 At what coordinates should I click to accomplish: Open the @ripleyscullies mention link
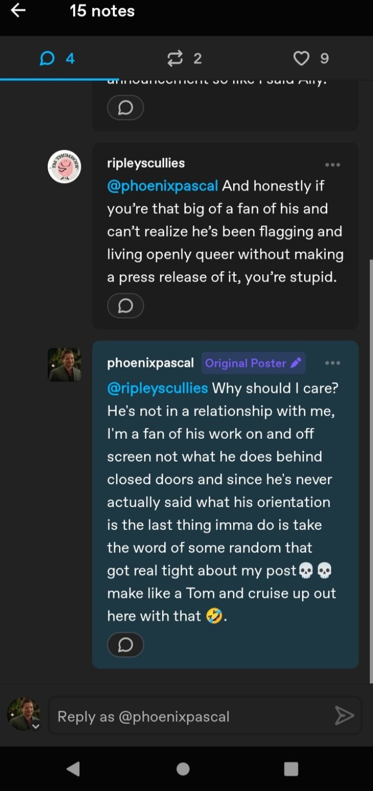click(x=157, y=388)
